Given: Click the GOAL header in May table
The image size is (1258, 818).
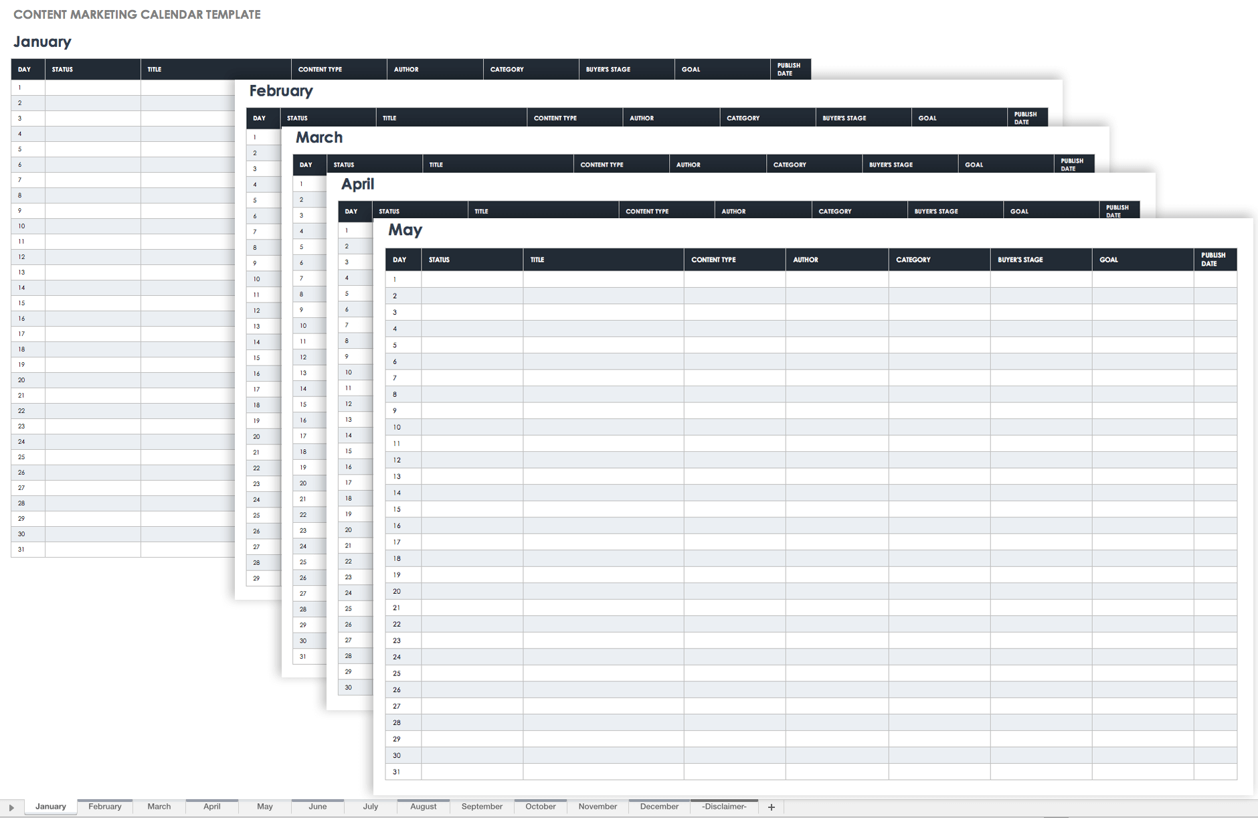Looking at the screenshot, I should pyautogui.click(x=1142, y=260).
